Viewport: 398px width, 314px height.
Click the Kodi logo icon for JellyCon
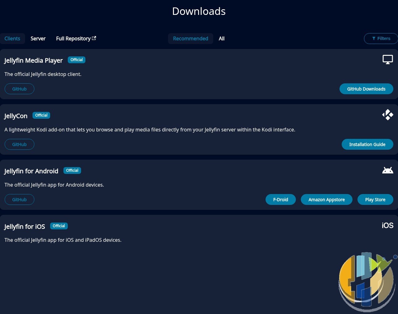[388, 115]
